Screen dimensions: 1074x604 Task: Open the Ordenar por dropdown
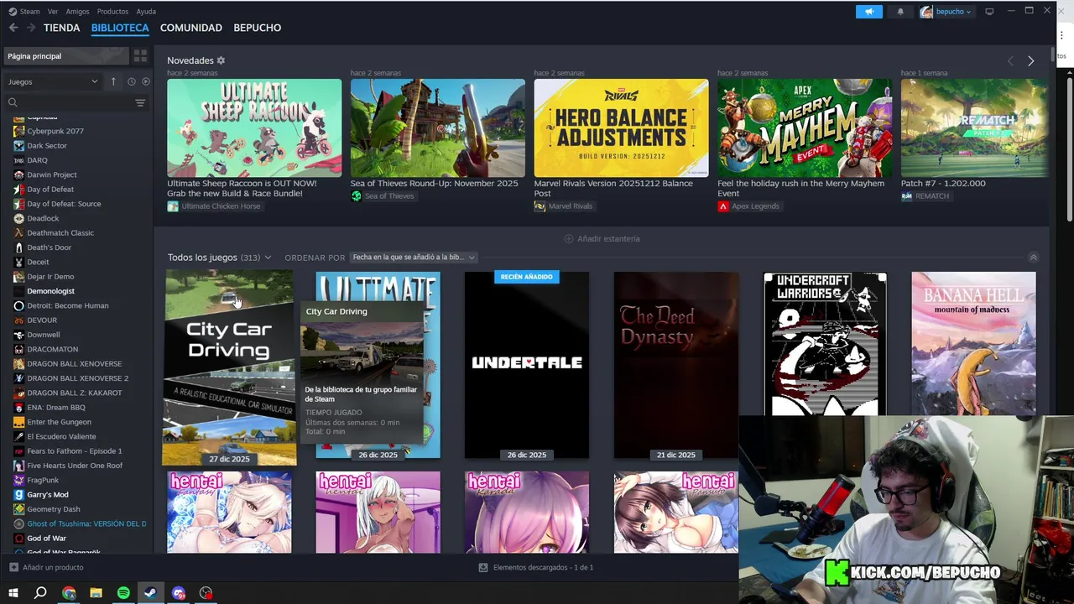click(x=414, y=258)
